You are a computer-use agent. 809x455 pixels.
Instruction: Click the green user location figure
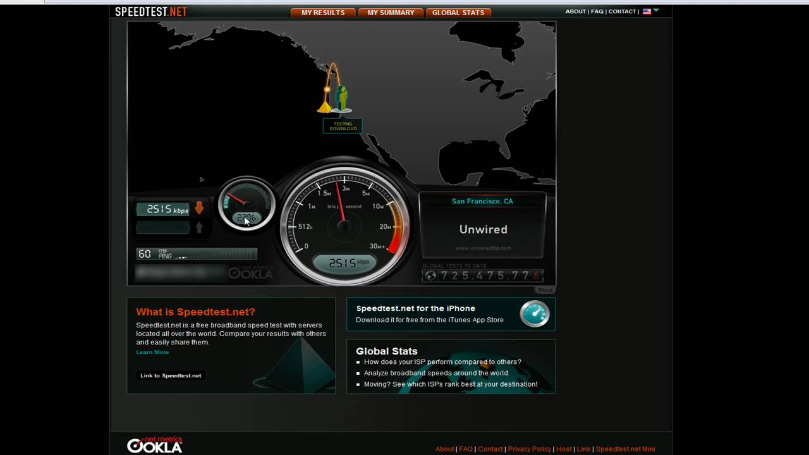click(x=342, y=99)
